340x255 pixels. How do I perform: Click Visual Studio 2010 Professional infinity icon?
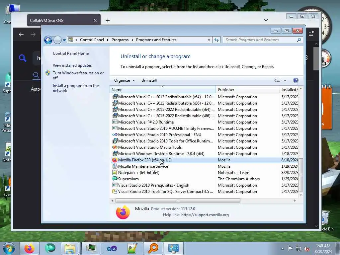(115, 135)
